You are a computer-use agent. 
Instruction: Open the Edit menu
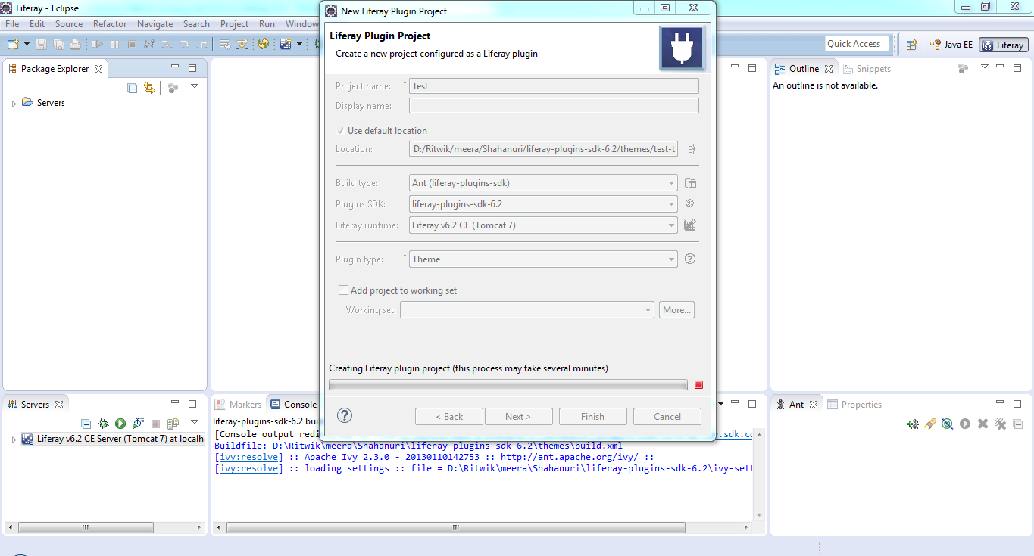[x=37, y=24]
